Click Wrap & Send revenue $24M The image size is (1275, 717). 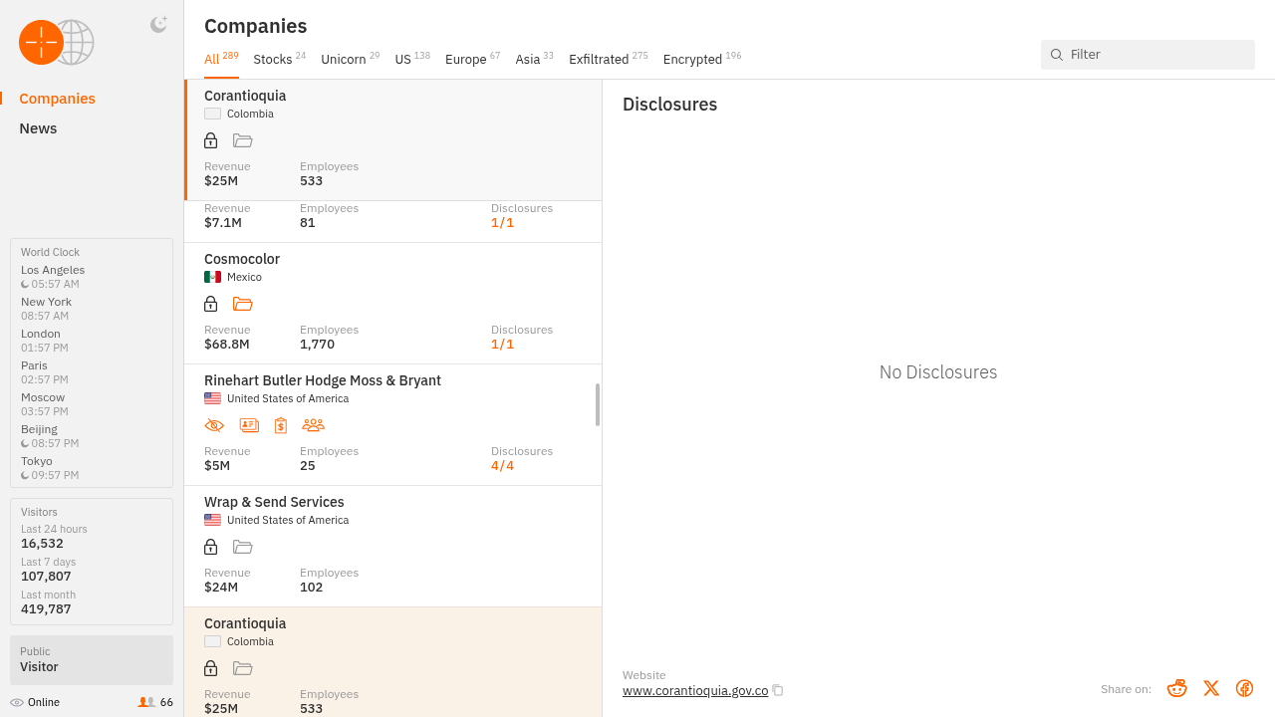[221, 588]
